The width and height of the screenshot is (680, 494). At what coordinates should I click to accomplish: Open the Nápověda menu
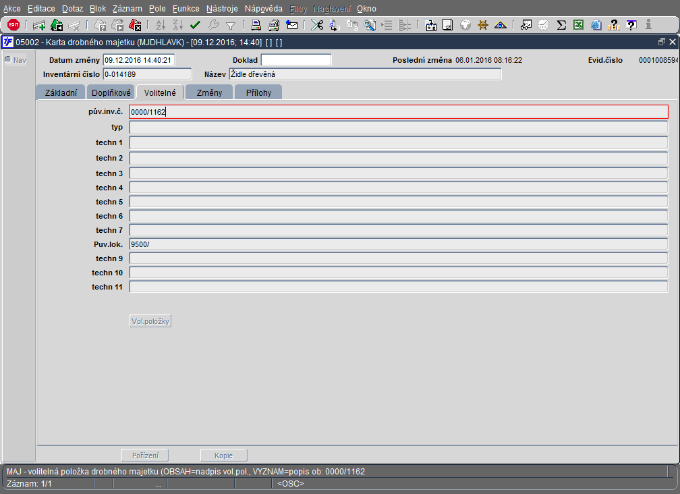tap(264, 9)
